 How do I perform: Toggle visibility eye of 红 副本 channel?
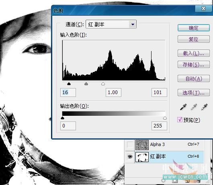(x=130, y=156)
